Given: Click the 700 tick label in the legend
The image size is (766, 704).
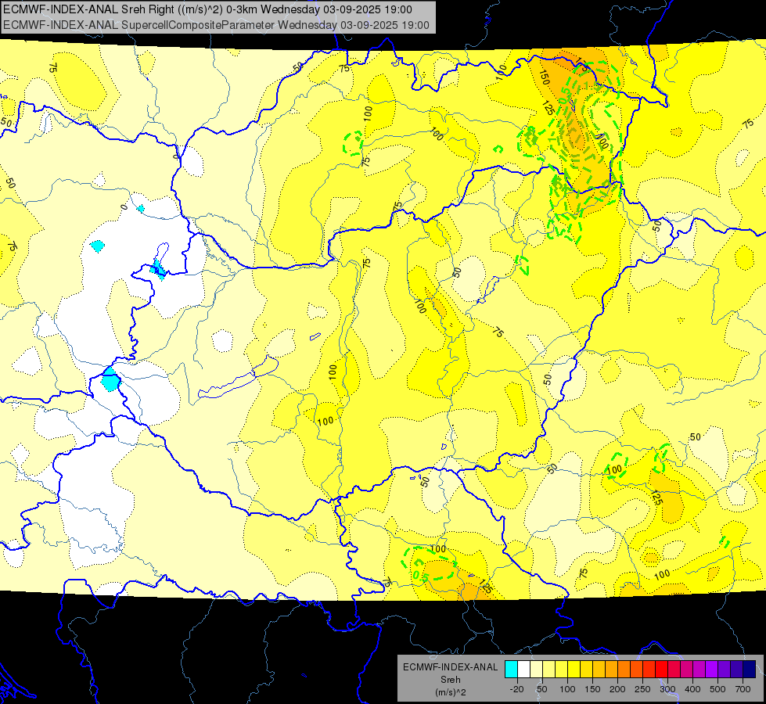Looking at the screenshot, I should [x=743, y=689].
